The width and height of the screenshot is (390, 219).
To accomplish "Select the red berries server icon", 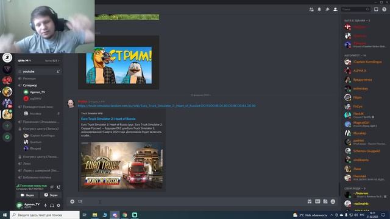I will click(x=7, y=80).
